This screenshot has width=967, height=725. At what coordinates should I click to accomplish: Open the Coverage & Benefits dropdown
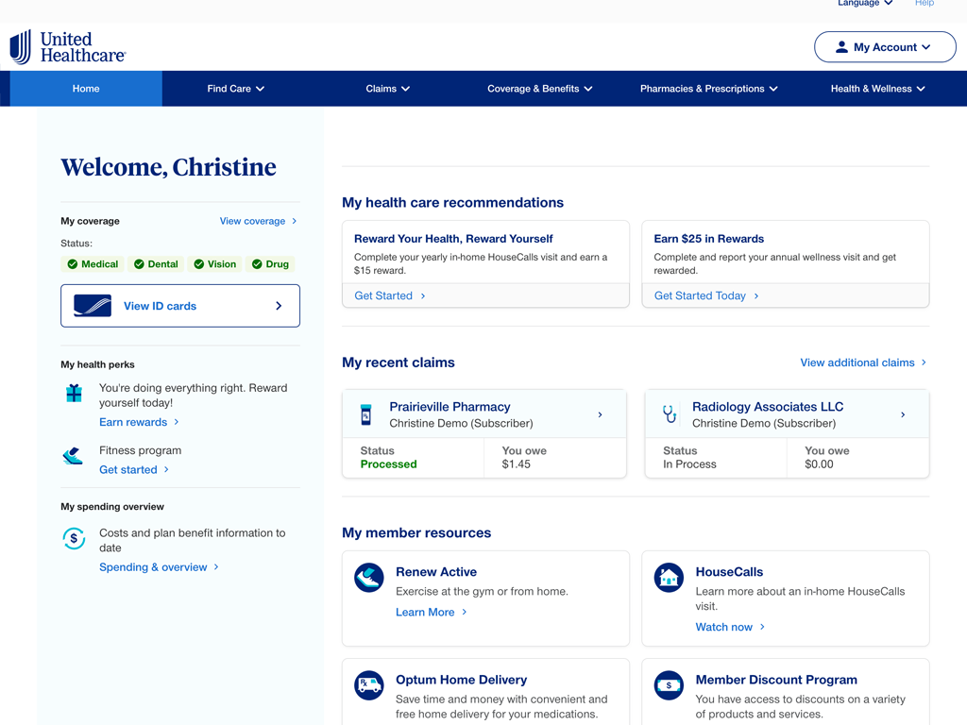pos(539,89)
